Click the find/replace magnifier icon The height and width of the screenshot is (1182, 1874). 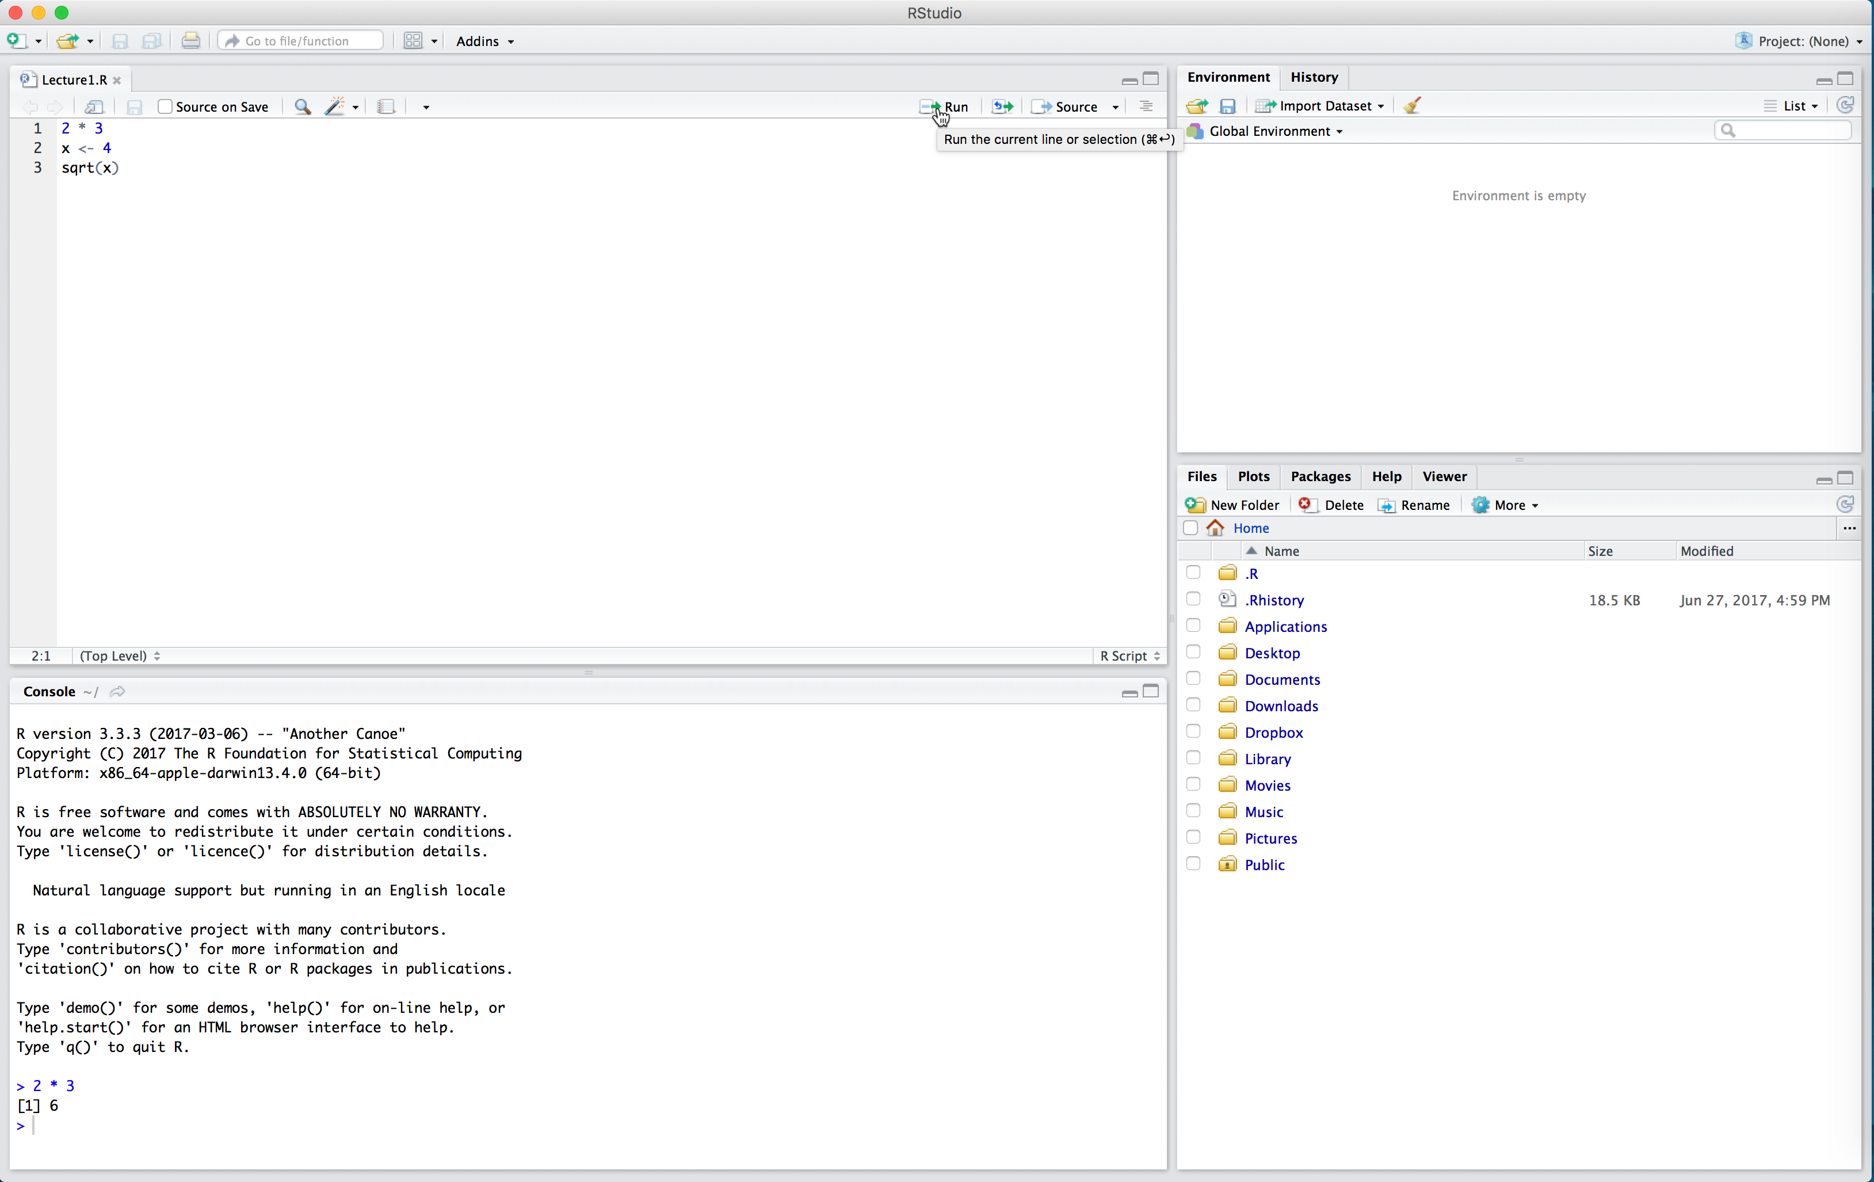tap(303, 106)
